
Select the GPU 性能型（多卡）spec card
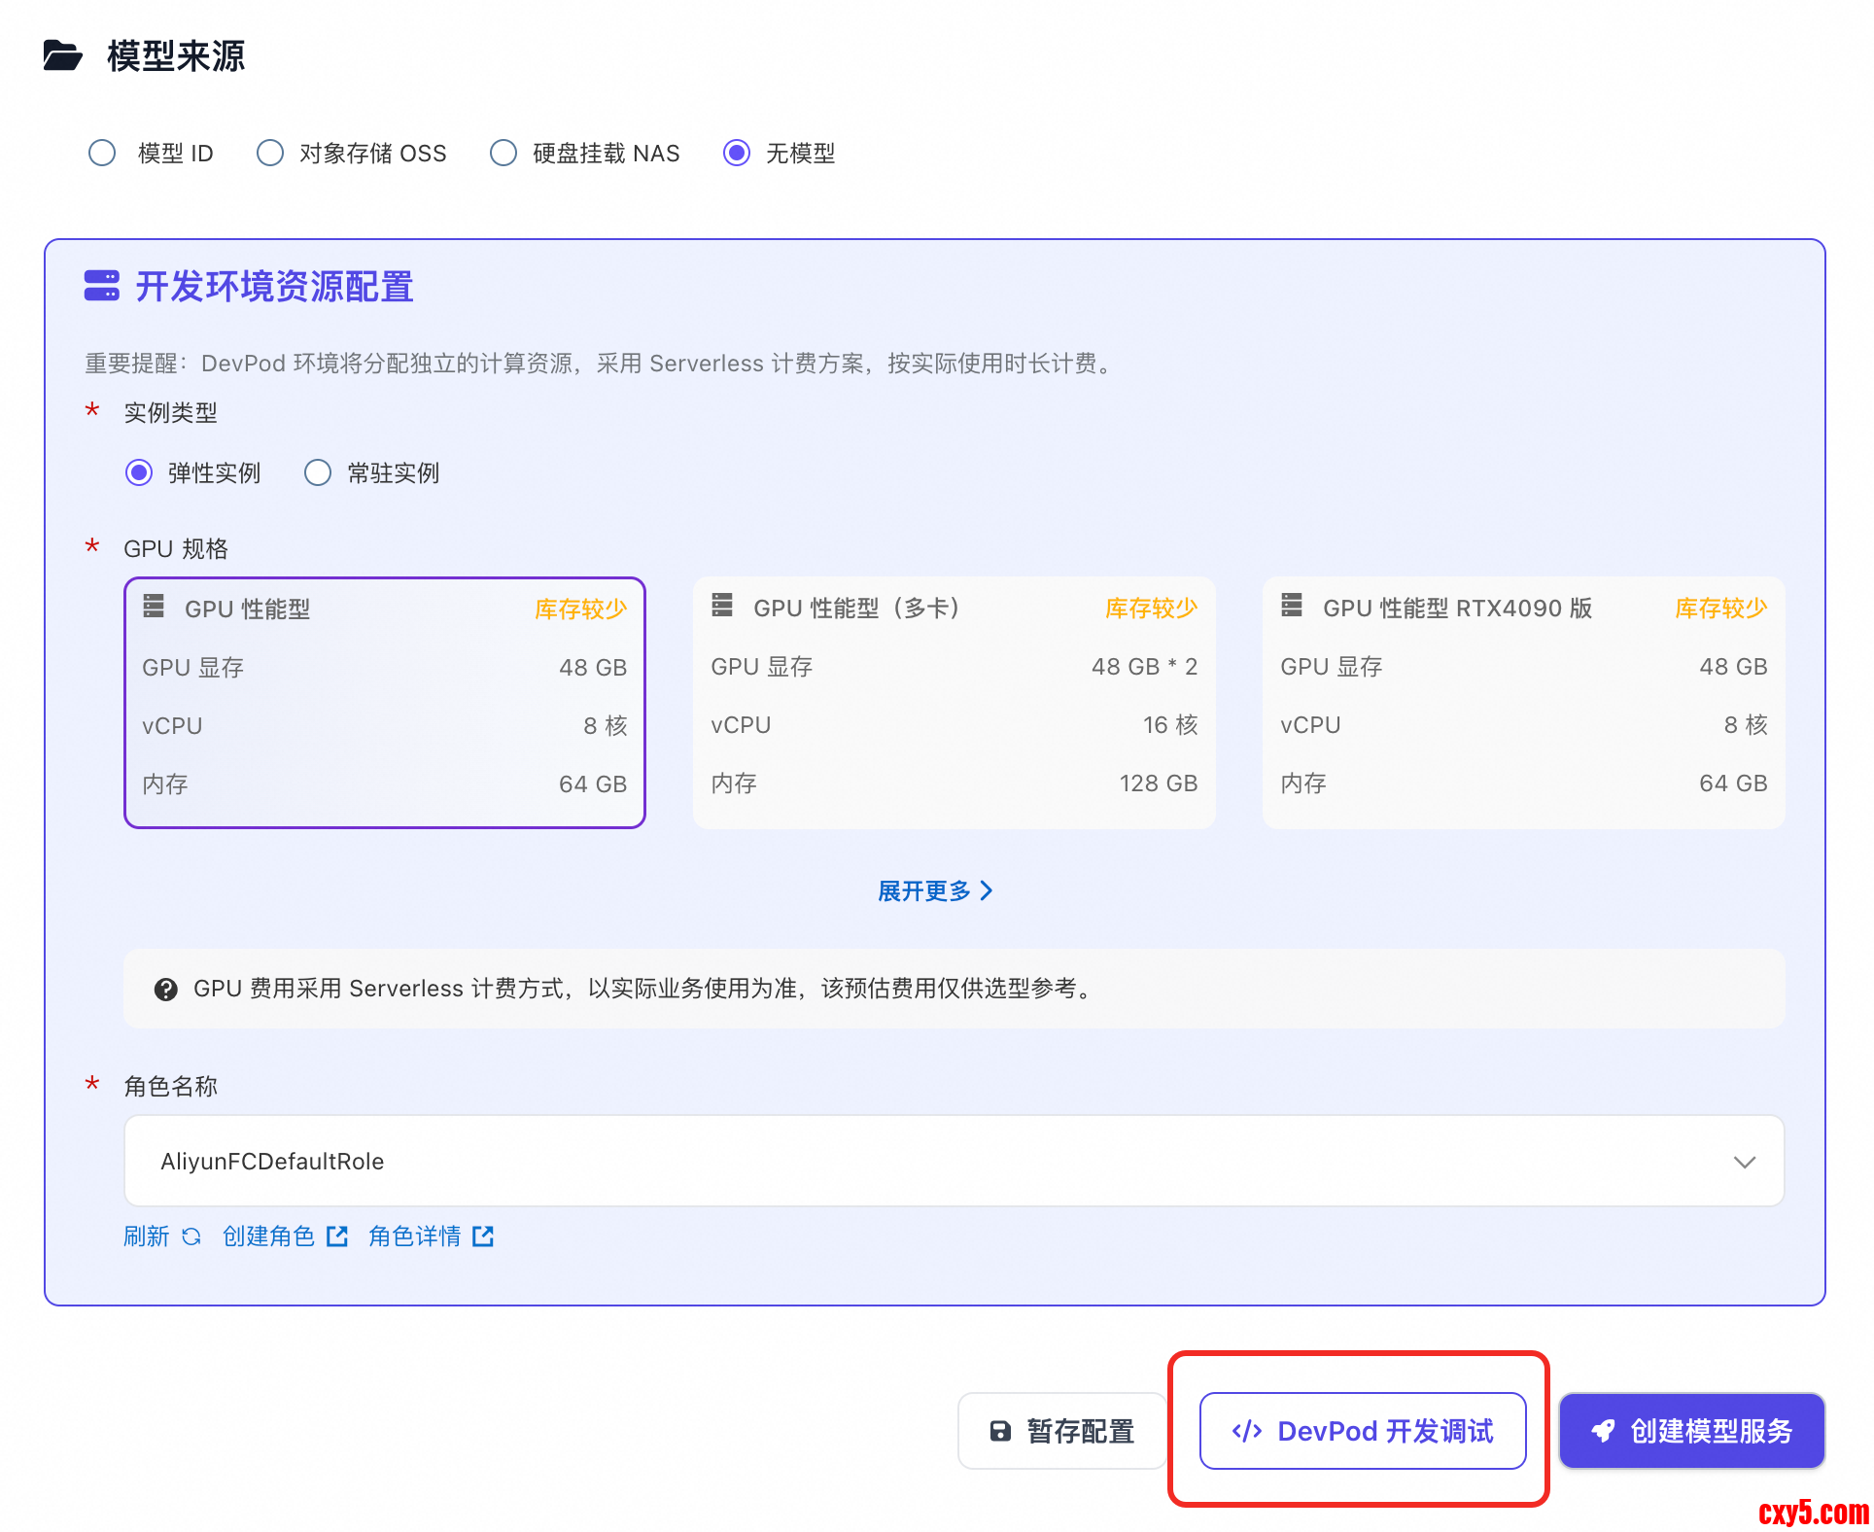[x=954, y=703]
